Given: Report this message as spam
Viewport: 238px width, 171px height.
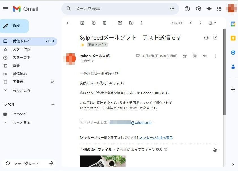Looking at the screenshot, I should 93,23.
